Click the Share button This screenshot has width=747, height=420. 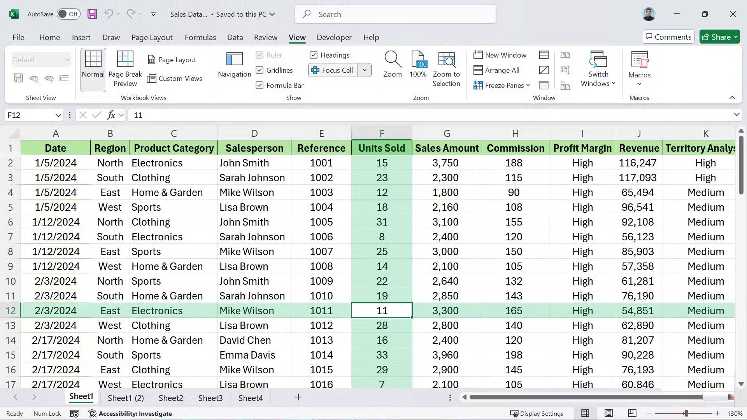tap(719, 37)
